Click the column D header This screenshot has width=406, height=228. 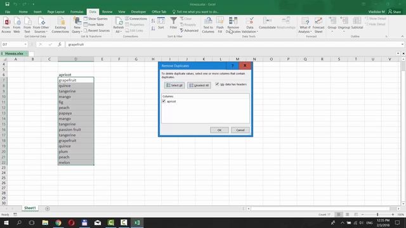tap(76, 59)
